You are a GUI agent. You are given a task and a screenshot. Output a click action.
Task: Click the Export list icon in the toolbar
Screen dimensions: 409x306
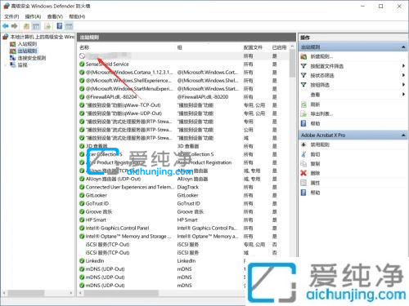(x=48, y=26)
